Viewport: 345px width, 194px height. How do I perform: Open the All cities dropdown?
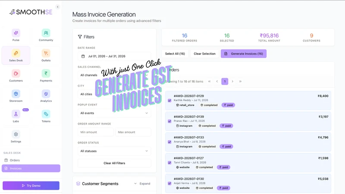coord(114,94)
